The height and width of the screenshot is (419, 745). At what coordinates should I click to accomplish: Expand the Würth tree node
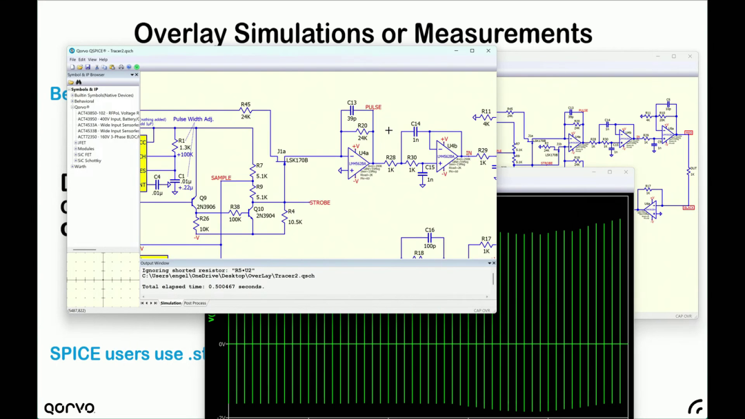point(72,167)
